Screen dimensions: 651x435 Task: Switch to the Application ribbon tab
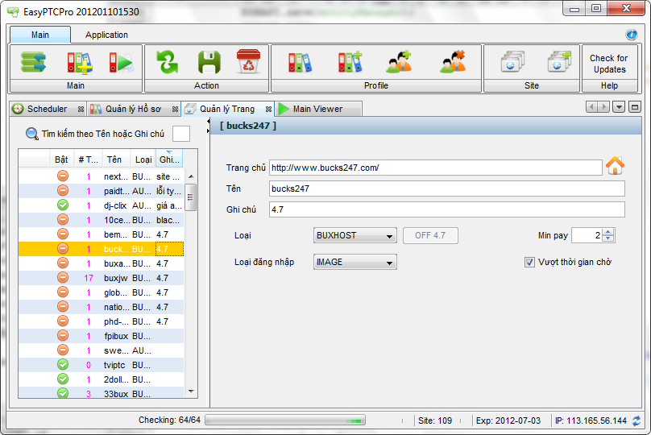[x=106, y=35]
